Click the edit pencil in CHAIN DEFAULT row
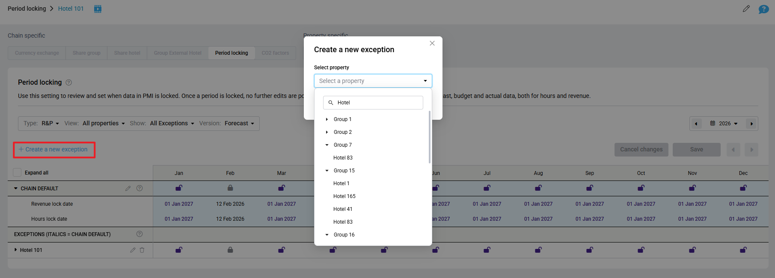 (128, 188)
